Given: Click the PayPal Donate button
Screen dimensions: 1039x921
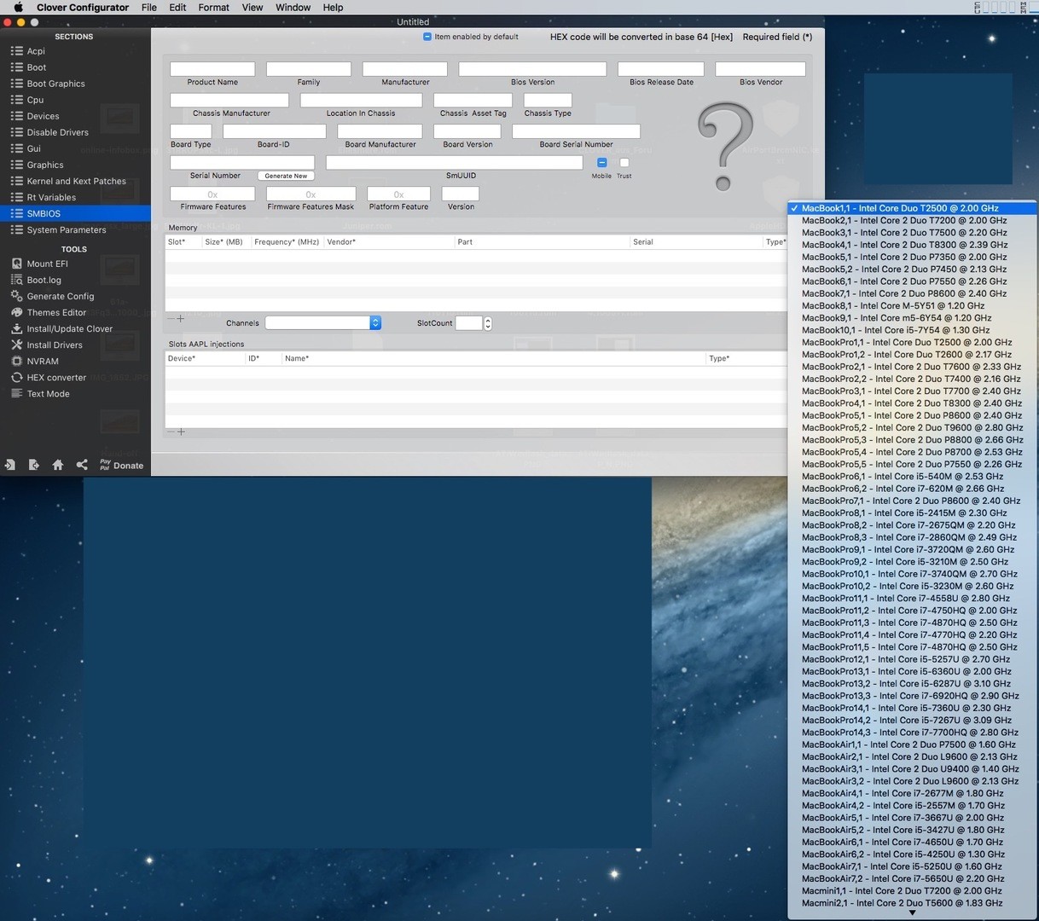Looking at the screenshot, I should [121, 465].
